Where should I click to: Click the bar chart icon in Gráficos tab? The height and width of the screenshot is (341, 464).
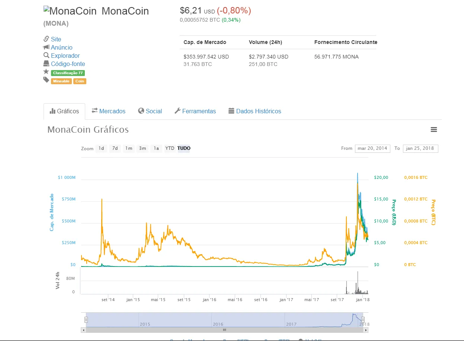pos(52,111)
